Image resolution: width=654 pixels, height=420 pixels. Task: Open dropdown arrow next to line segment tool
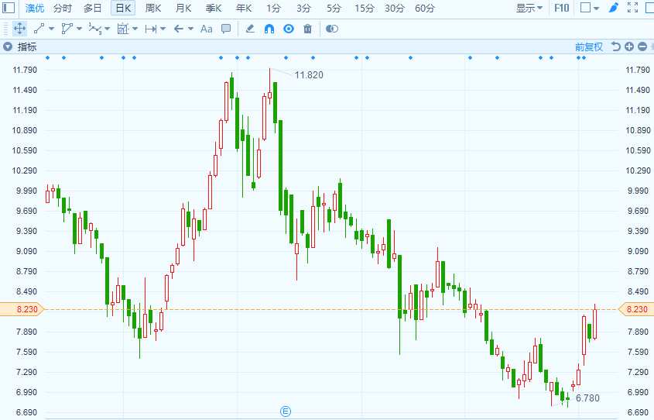(51, 29)
